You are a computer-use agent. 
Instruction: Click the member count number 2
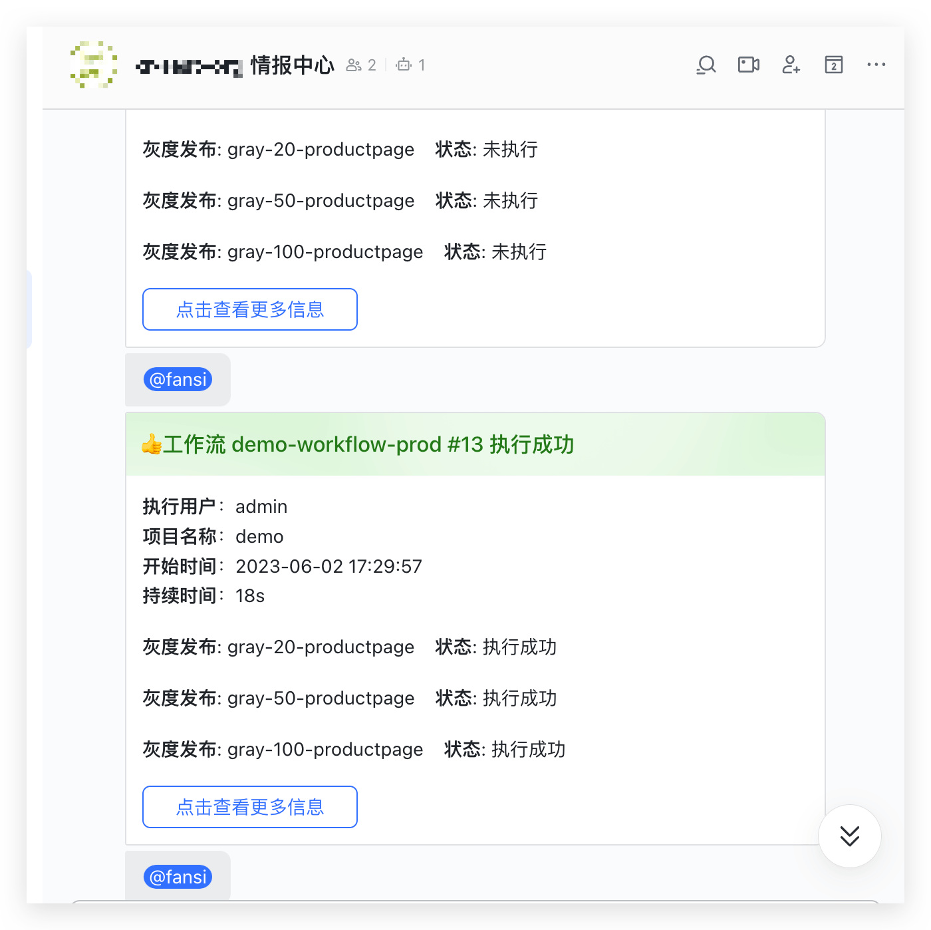click(372, 65)
